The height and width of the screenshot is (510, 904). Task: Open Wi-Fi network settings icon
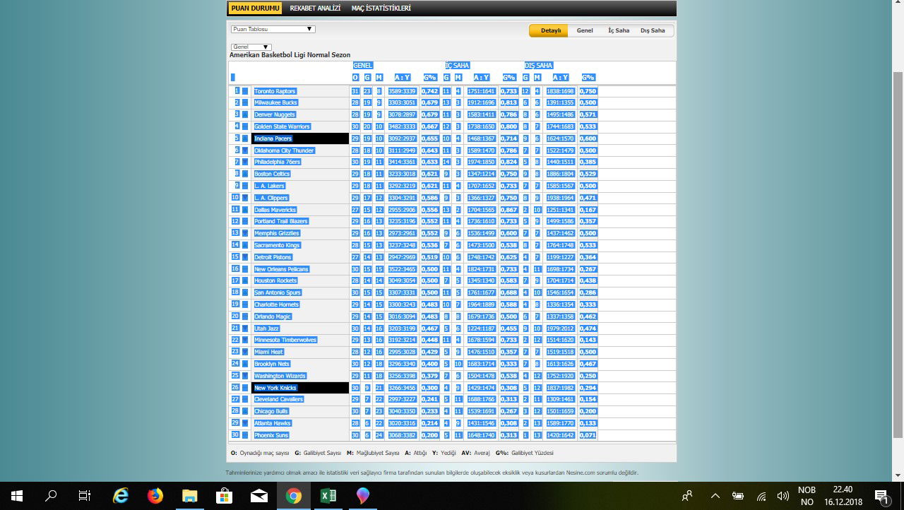click(761, 496)
